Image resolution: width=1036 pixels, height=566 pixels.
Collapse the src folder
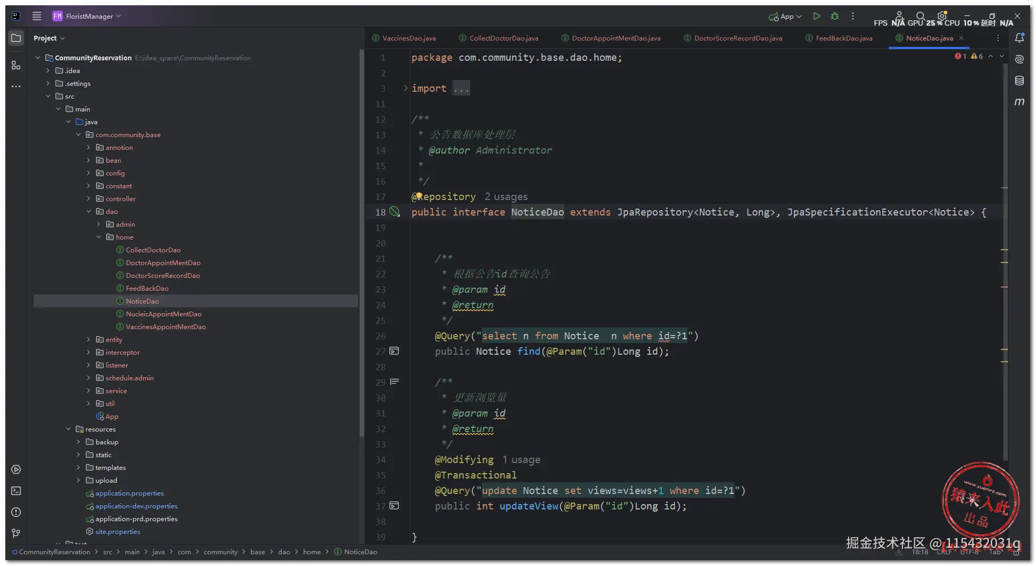tap(48, 96)
